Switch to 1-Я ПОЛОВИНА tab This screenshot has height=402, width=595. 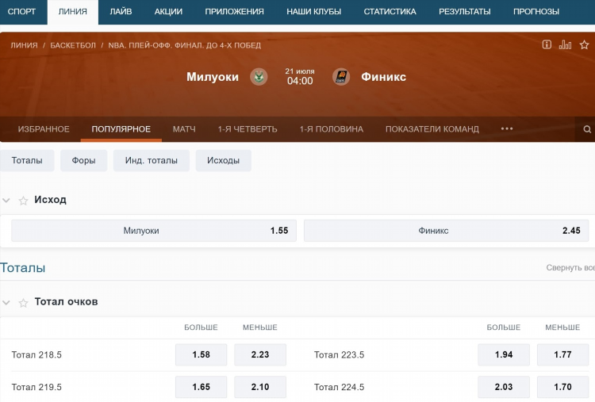[332, 129]
